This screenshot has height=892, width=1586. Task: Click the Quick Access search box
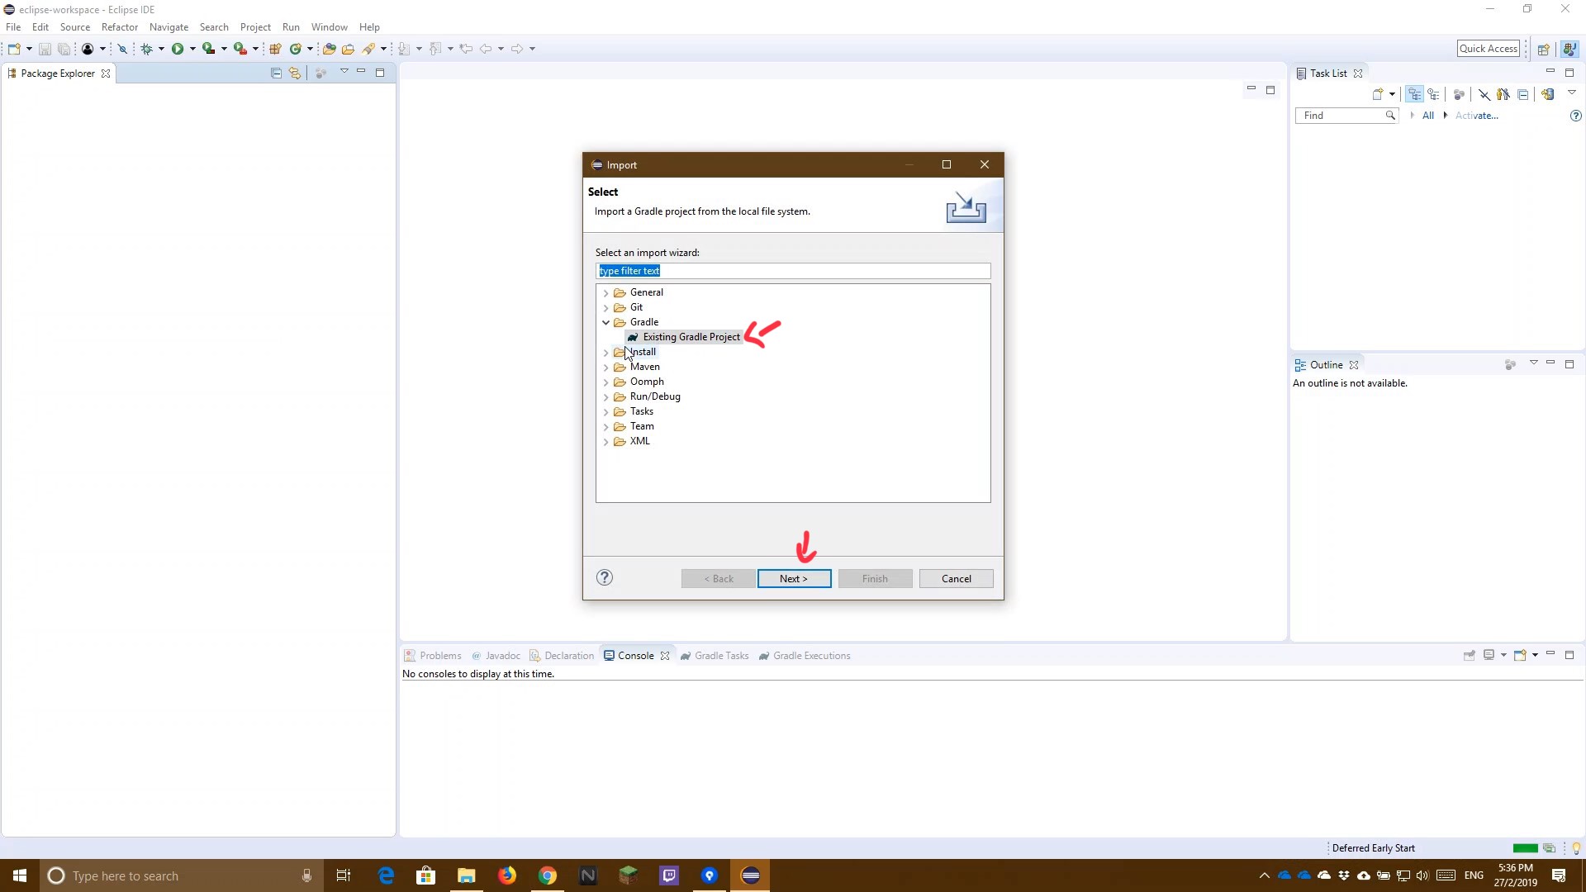coord(1489,49)
